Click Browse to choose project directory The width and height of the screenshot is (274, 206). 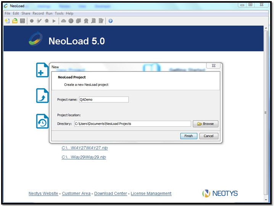[x=205, y=124]
